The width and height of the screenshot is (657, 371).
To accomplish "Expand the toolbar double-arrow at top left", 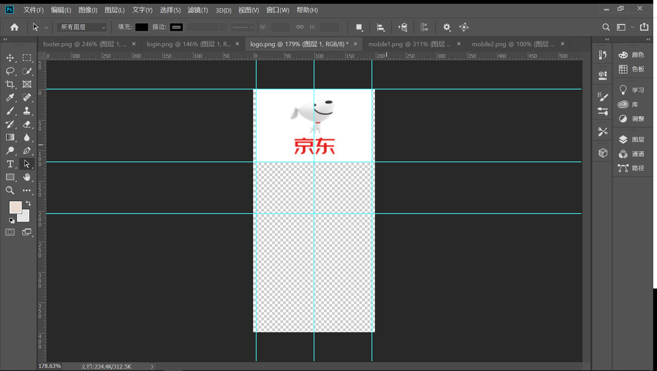I will pos(5,39).
